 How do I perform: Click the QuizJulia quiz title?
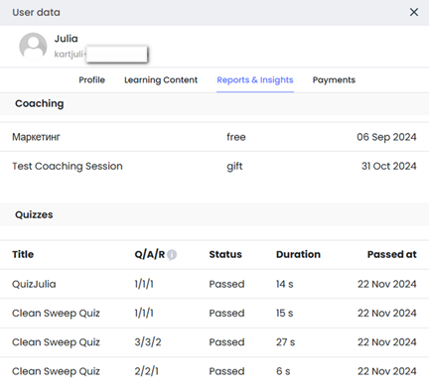(x=34, y=284)
